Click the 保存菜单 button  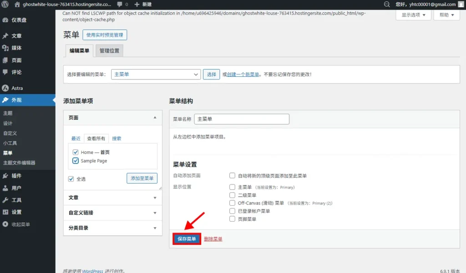pyautogui.click(x=187, y=239)
